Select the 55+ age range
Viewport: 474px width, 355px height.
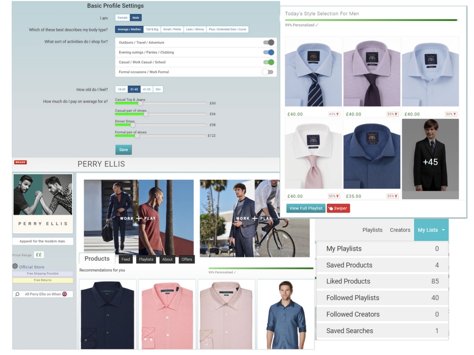point(158,89)
